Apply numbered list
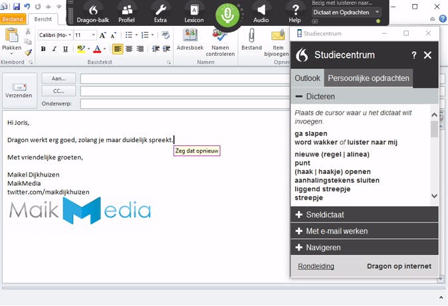The width and height of the screenshot is (448, 306). tap(145, 35)
